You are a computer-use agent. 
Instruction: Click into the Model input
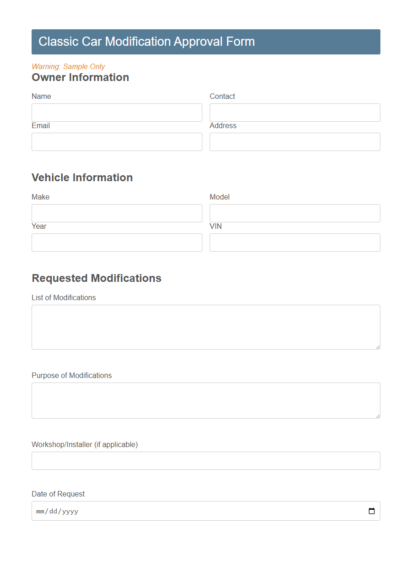[x=295, y=213]
